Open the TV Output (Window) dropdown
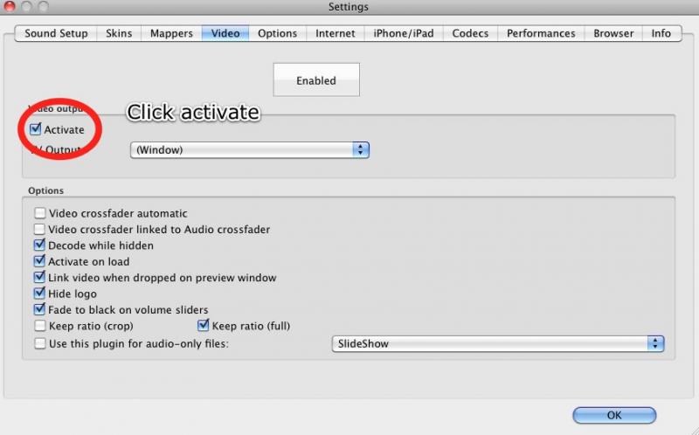The height and width of the screenshot is (435, 699). click(x=250, y=149)
